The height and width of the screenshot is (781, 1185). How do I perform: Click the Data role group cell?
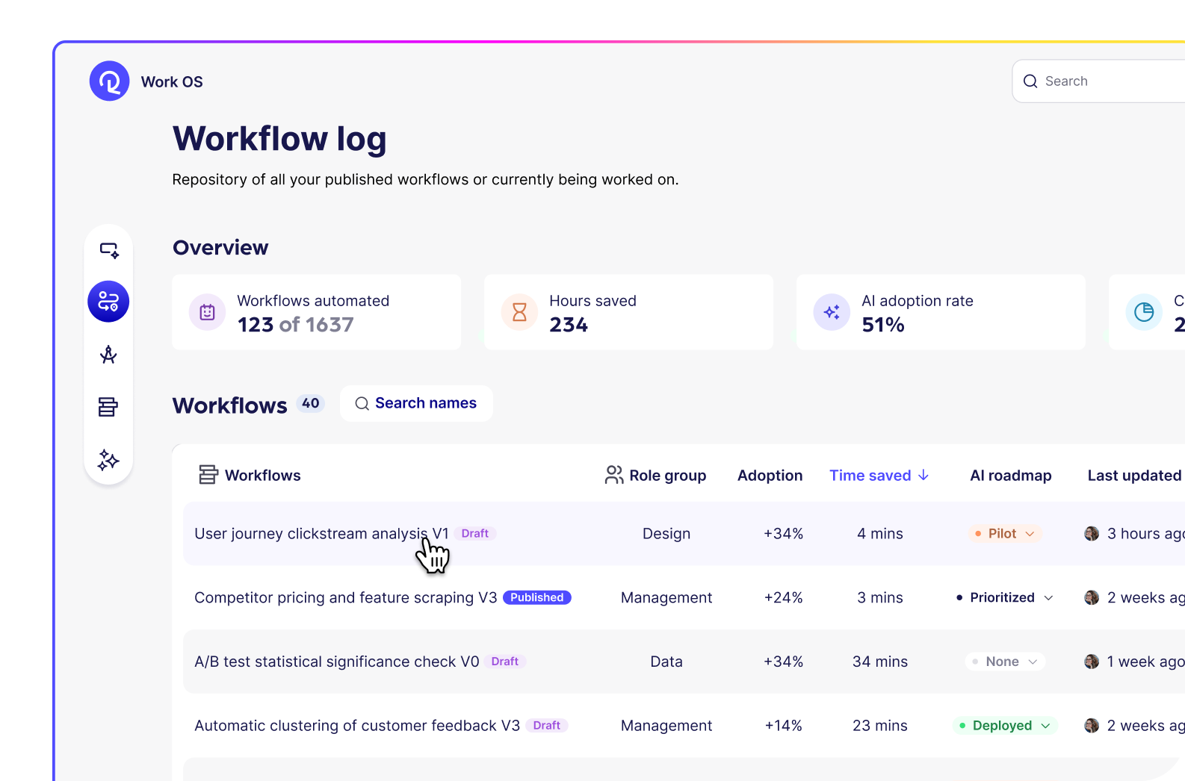[x=666, y=662]
